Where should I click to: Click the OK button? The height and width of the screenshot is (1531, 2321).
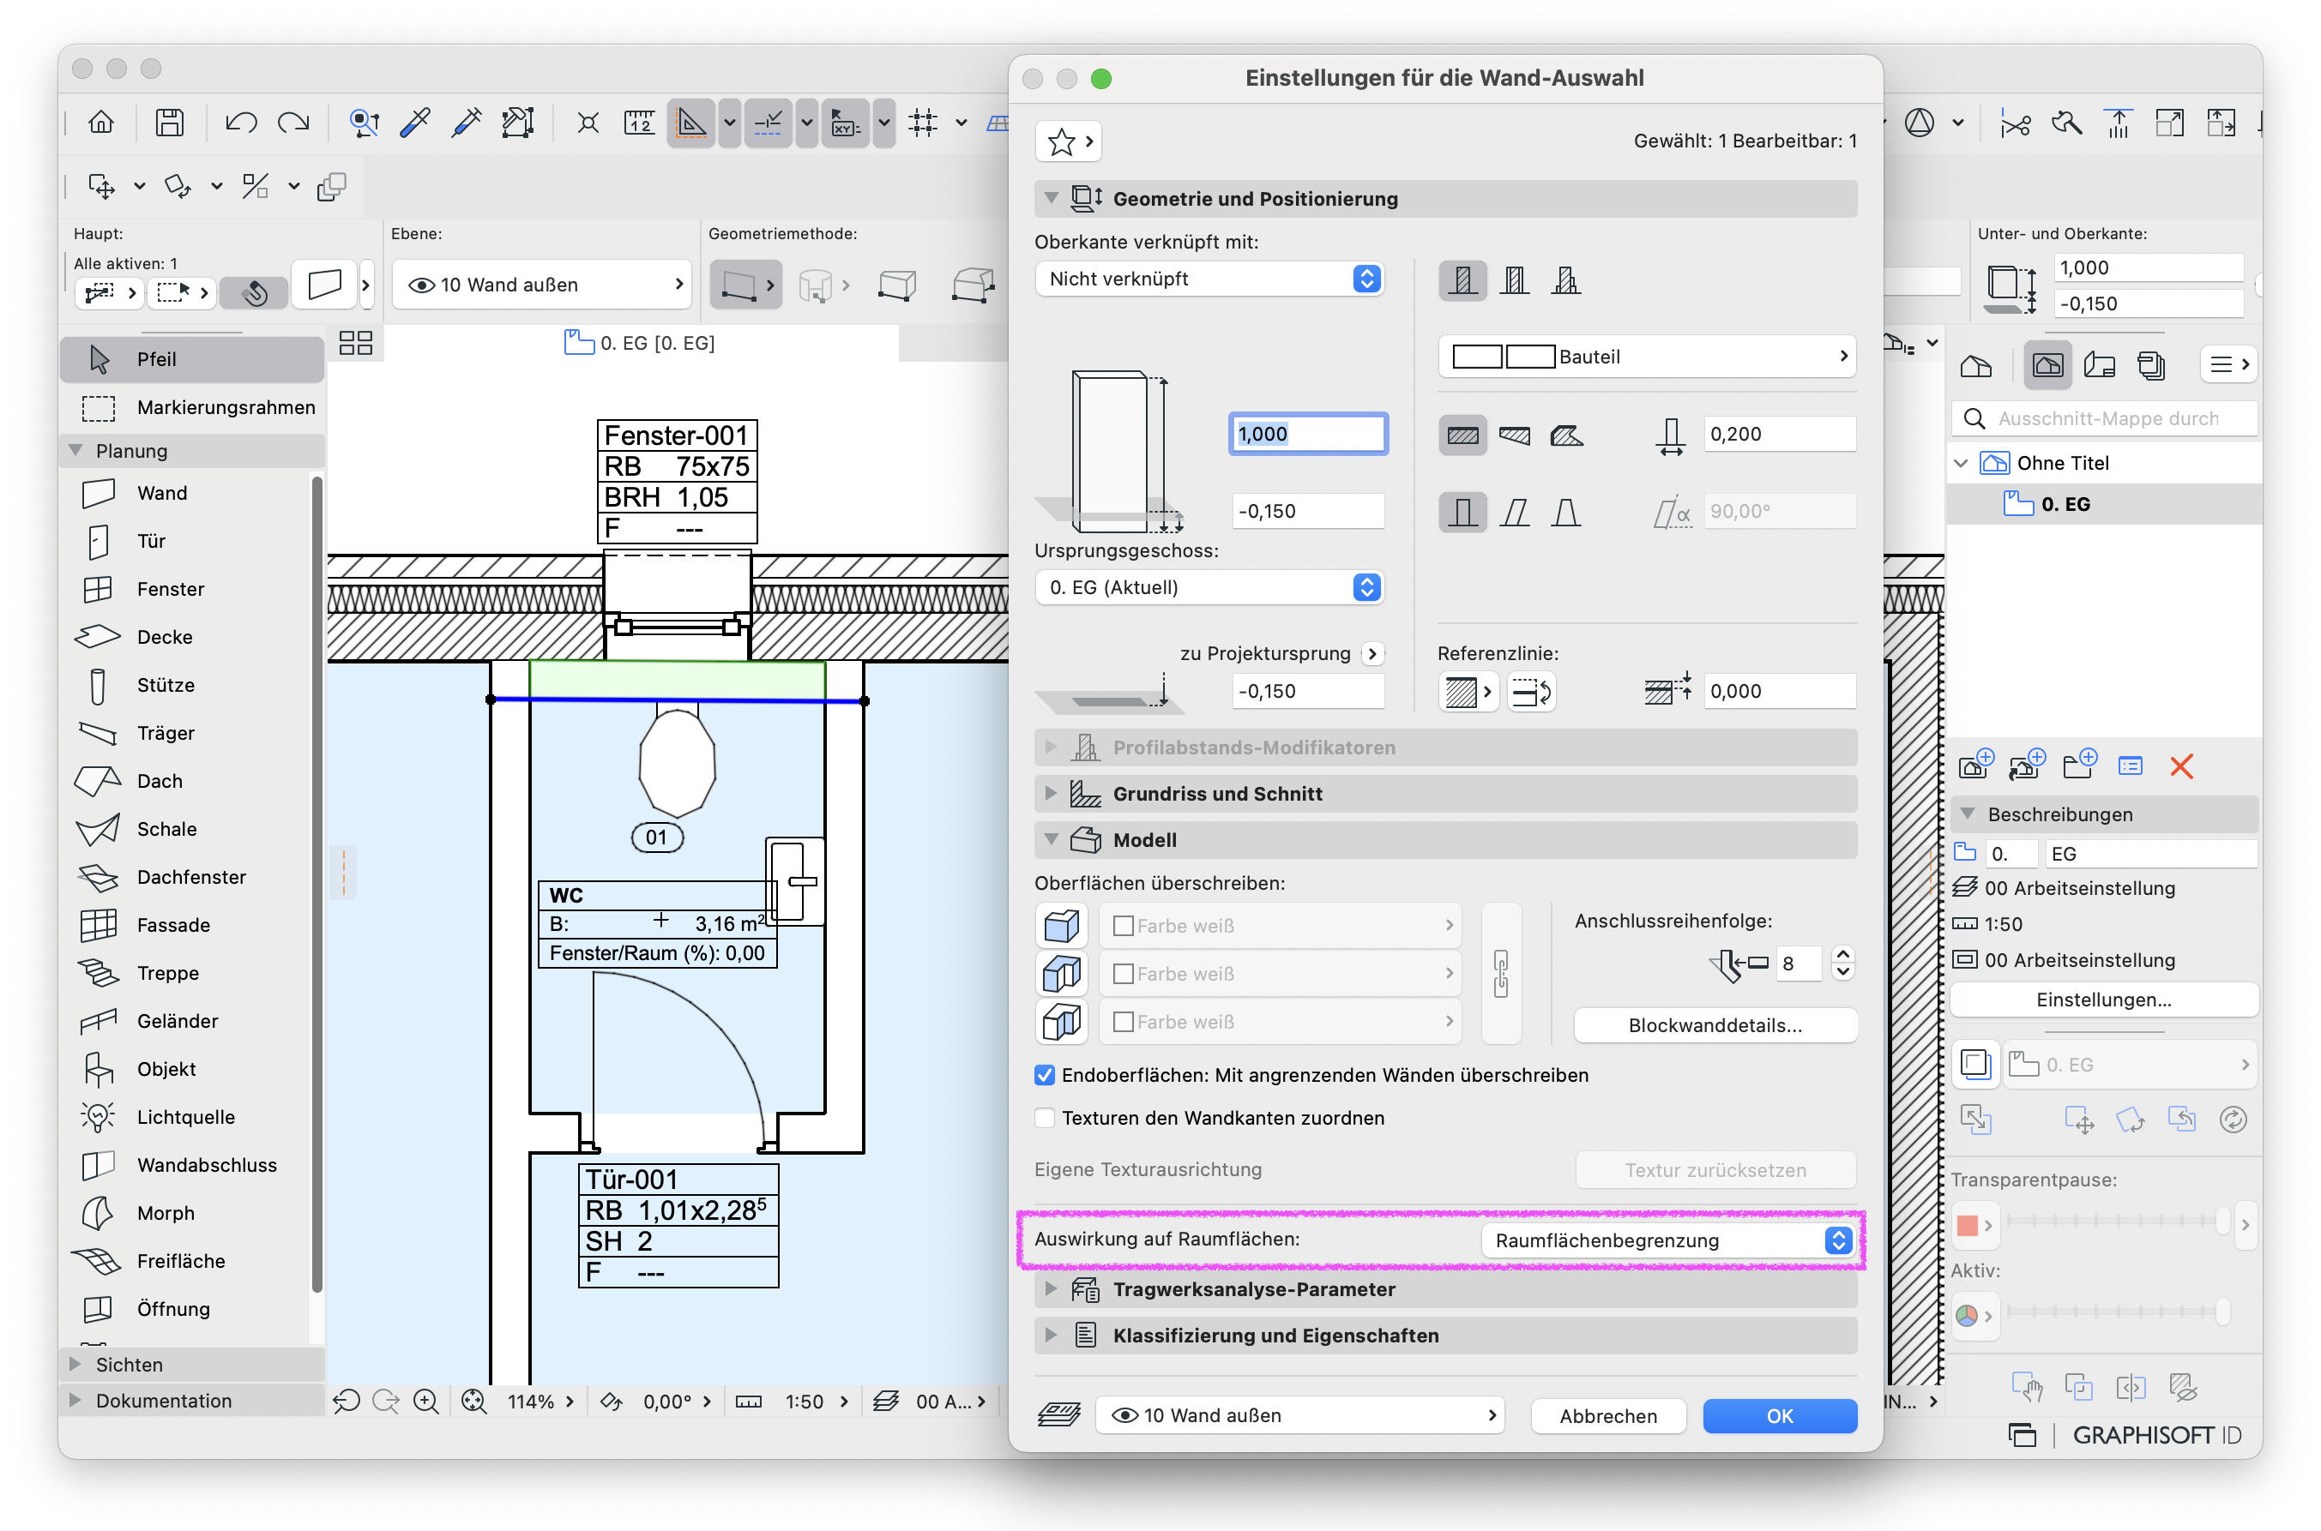(1779, 1414)
